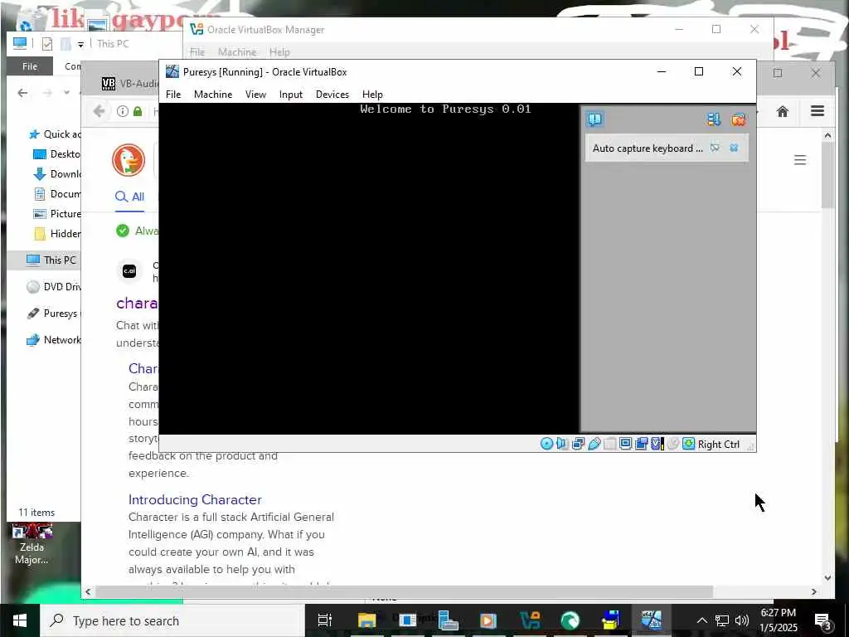Open Help menu in VirtualBox Manager window
This screenshot has height=637, width=849.
pyautogui.click(x=279, y=52)
